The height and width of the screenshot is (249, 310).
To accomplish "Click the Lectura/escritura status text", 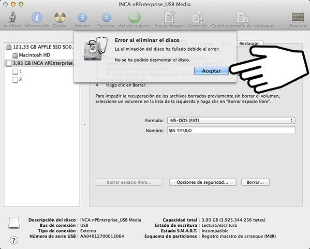I will pyautogui.click(x=219, y=226).
